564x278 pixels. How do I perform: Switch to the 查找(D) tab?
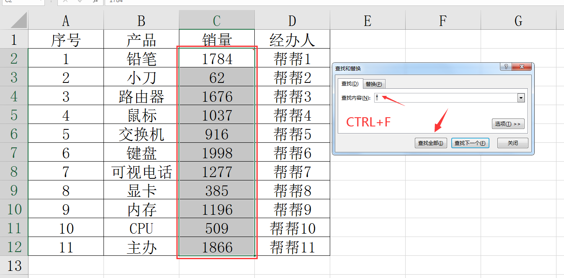(350, 84)
